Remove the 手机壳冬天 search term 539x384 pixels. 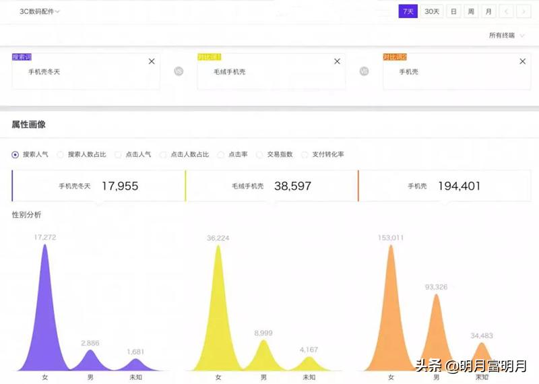(152, 61)
